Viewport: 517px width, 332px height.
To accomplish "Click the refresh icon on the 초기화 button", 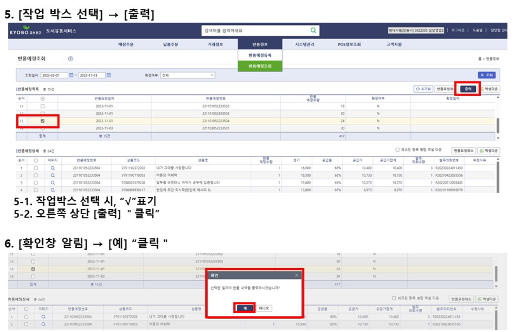I will [418, 89].
